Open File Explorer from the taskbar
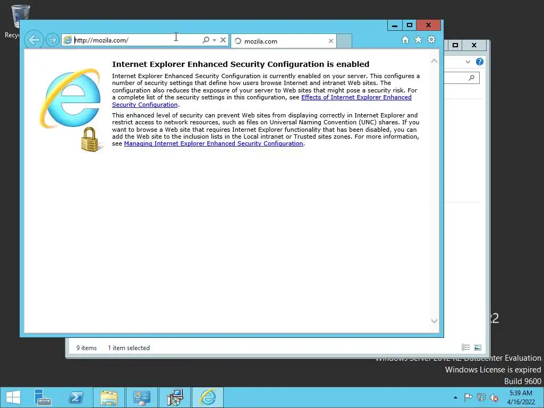The width and height of the screenshot is (544, 408). [109, 397]
